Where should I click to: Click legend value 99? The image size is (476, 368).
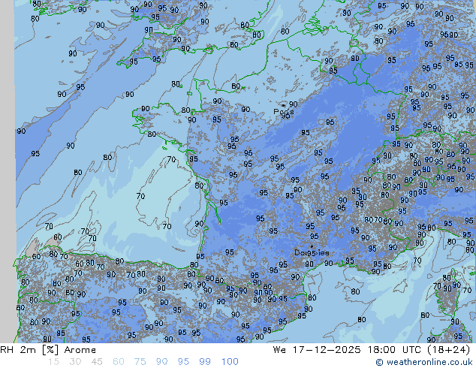click(x=205, y=362)
